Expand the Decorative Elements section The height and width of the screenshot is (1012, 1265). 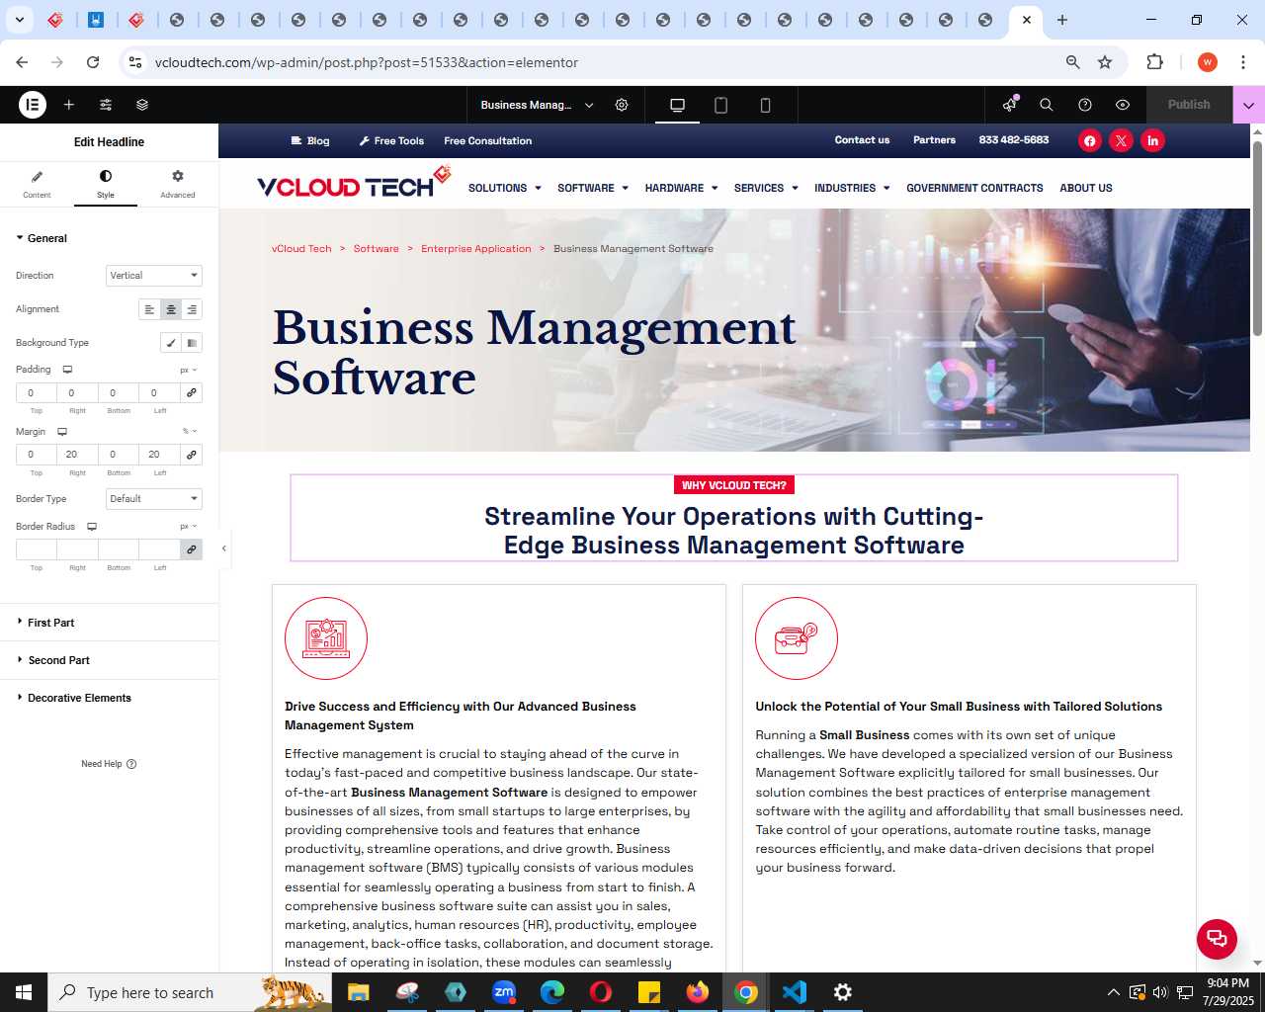coord(109,698)
